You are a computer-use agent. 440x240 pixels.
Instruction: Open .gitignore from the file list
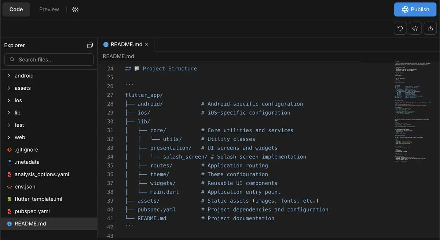(49, 149)
